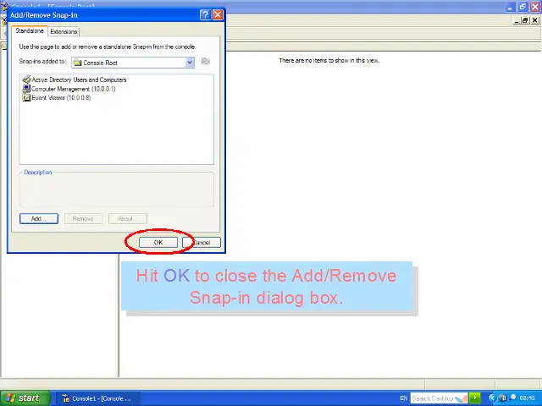This screenshot has width=542, height=406.
Task: Click the Event Viewer snap-in icon
Action: coord(26,97)
